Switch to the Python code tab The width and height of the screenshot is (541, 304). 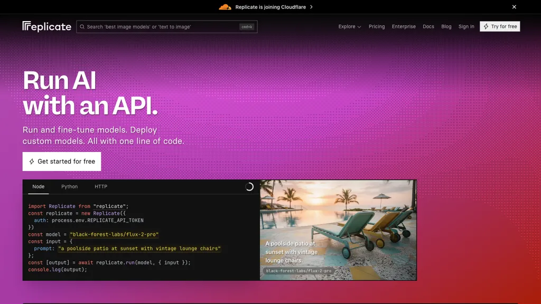(x=69, y=186)
